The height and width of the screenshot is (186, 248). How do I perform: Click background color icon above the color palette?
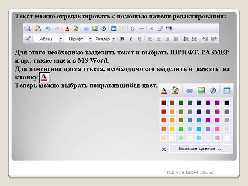[x=175, y=90]
